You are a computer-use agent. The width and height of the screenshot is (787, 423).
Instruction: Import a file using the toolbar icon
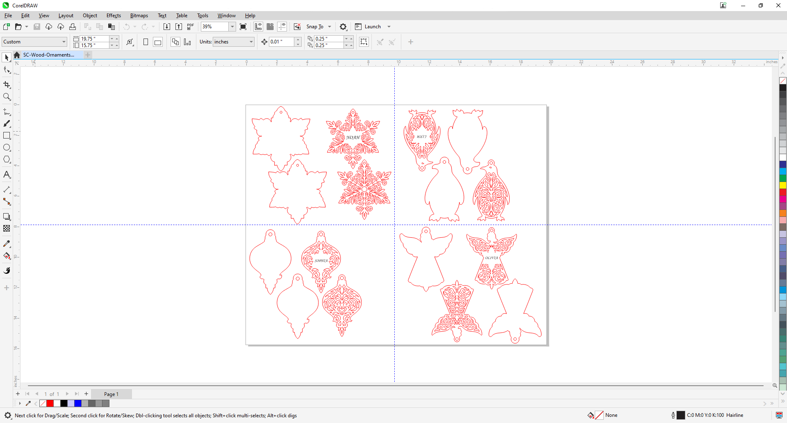[166, 27]
